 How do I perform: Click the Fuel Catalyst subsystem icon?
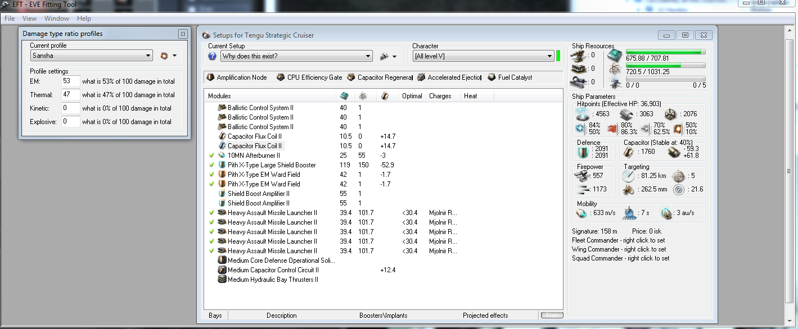492,77
